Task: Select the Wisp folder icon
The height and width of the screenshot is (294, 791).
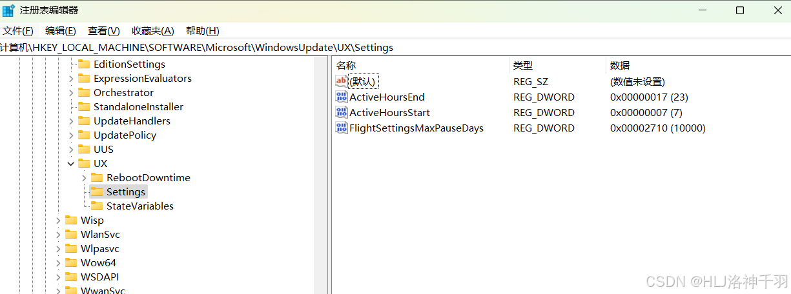Action: [71, 220]
